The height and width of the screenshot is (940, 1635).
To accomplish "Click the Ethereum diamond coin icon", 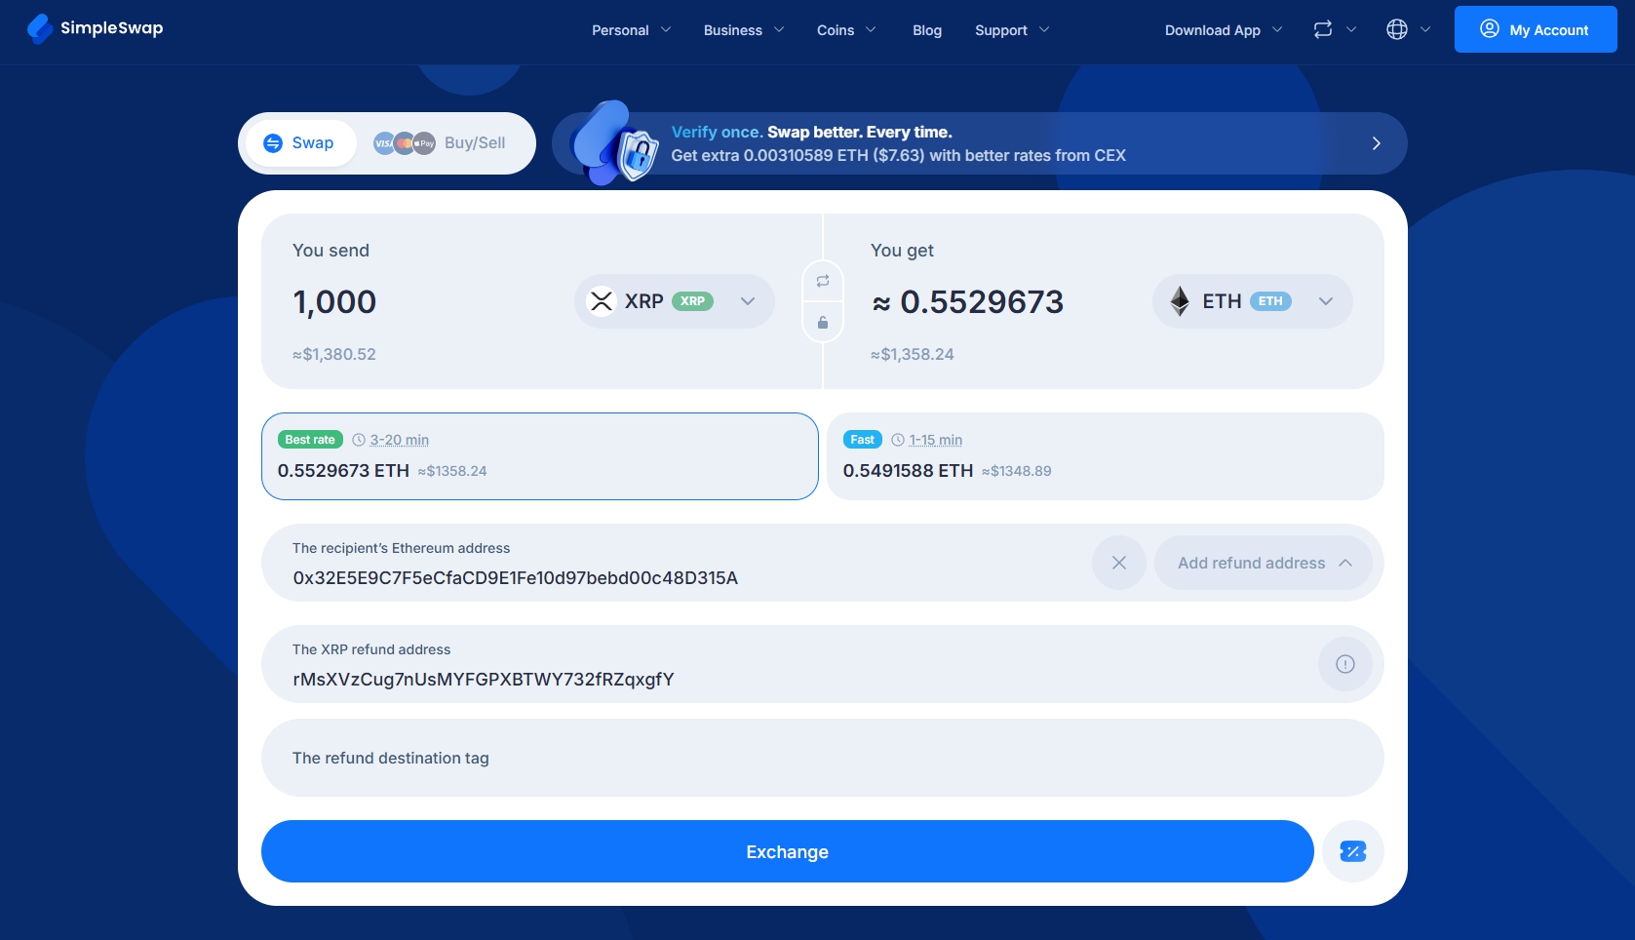I will point(1180,301).
